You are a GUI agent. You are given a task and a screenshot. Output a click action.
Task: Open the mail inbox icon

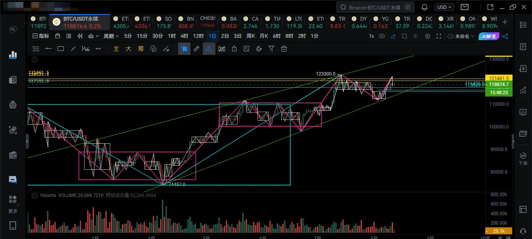[465, 7]
